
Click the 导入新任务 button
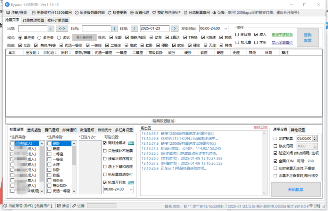(x=84, y=38)
